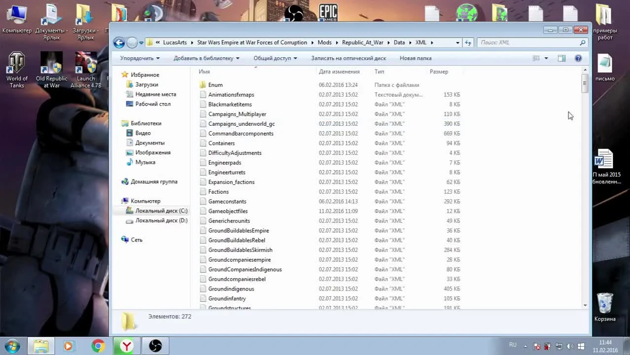Open the Общий доступ menu
Viewport: 630px width, 355px height.
(275, 58)
